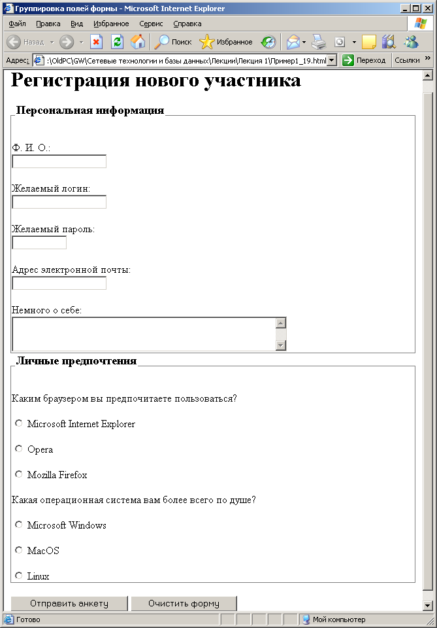Click the Research books icon

[x=389, y=42]
